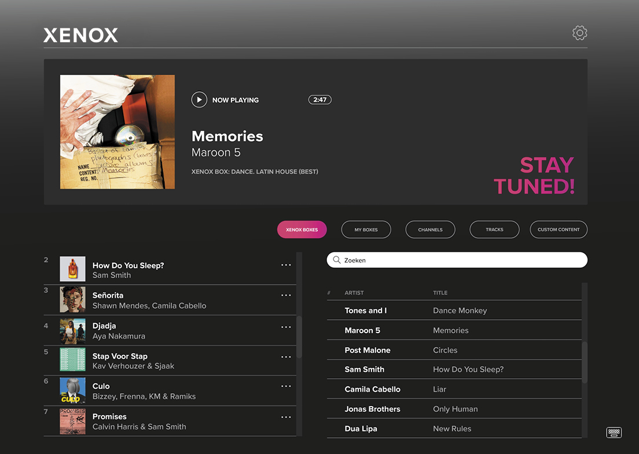The height and width of the screenshot is (454, 639).
Task: Open the Channels tab
Action: point(431,230)
